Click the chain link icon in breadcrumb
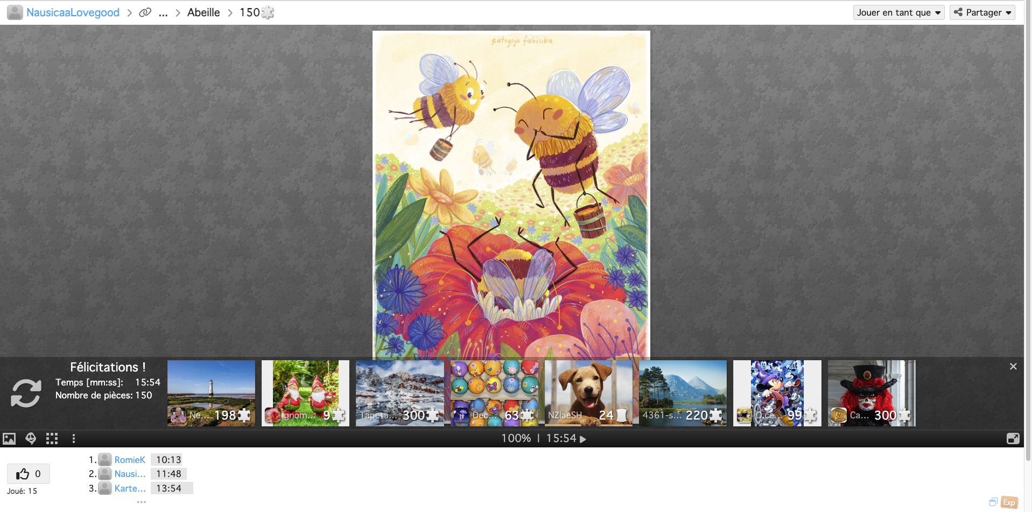This screenshot has height=512, width=1032. pyautogui.click(x=145, y=12)
